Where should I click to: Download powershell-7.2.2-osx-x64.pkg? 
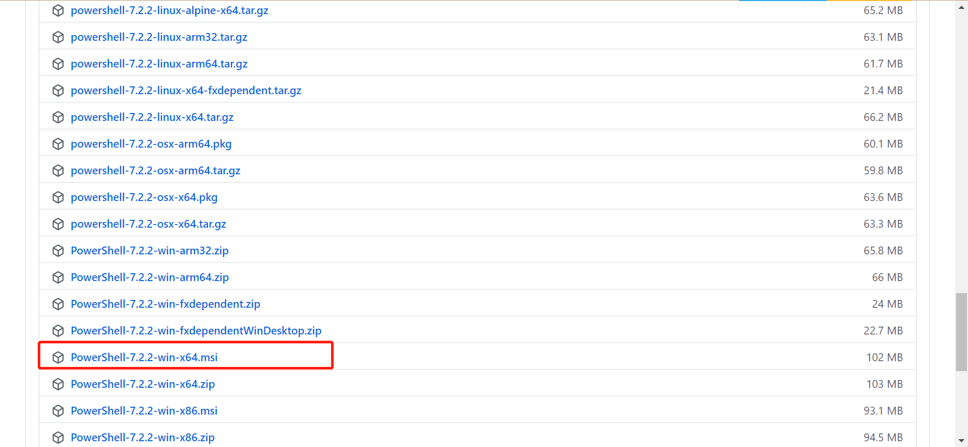[144, 197]
